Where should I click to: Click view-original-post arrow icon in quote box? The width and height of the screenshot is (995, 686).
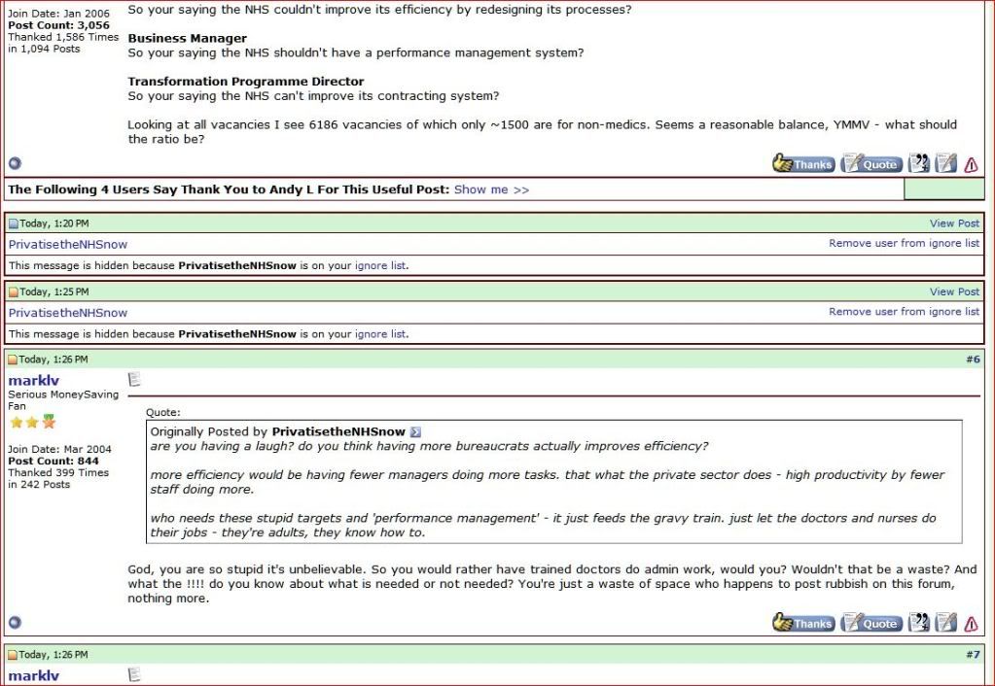pos(416,431)
